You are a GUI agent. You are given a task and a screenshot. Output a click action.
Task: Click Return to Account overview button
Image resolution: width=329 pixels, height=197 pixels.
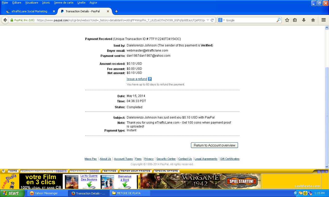214,145
